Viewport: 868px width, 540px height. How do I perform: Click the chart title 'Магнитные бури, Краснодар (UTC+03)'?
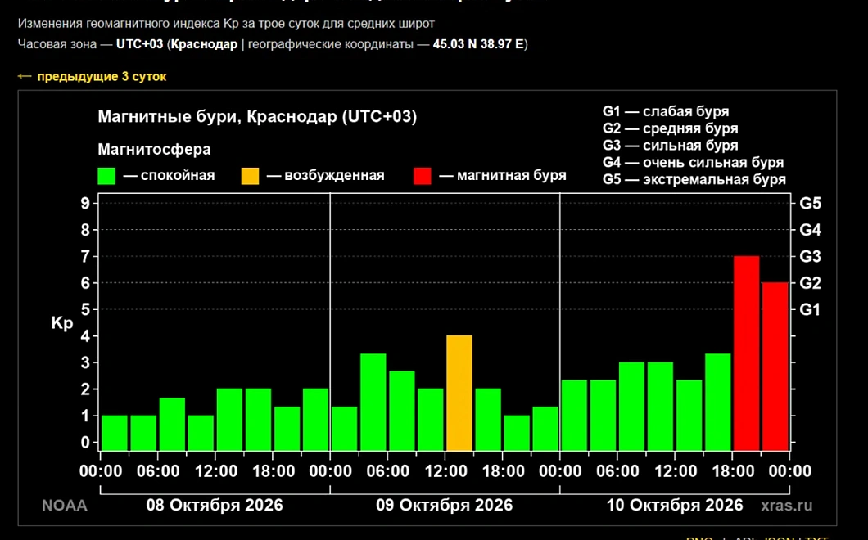pos(257,117)
